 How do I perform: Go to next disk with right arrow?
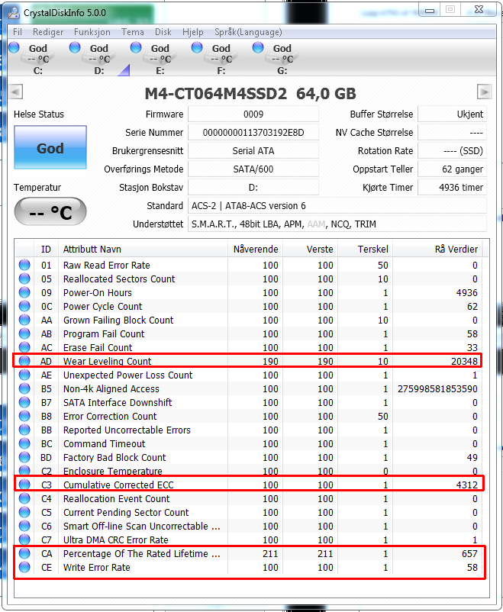(484, 92)
